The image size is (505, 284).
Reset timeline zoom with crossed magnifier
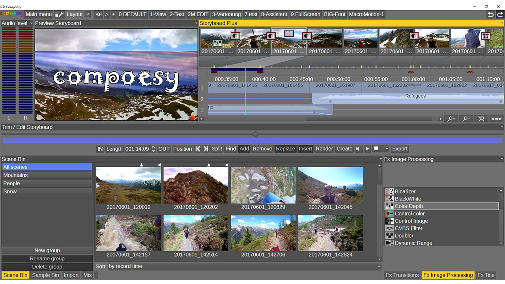[481, 119]
